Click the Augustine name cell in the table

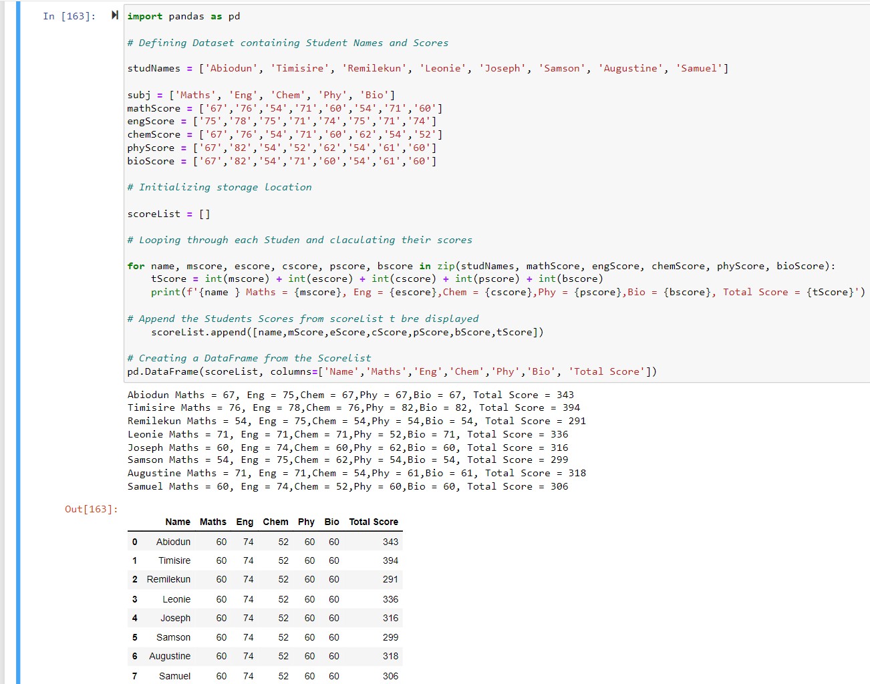pyautogui.click(x=170, y=656)
